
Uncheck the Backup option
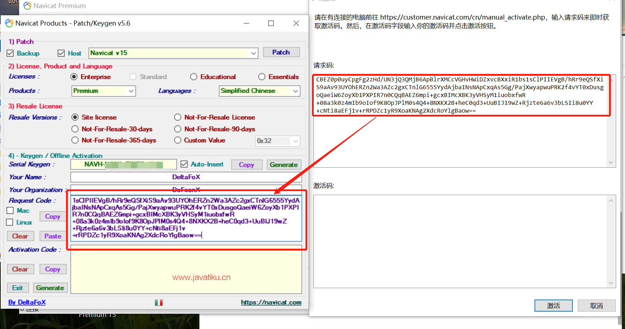click(10, 53)
